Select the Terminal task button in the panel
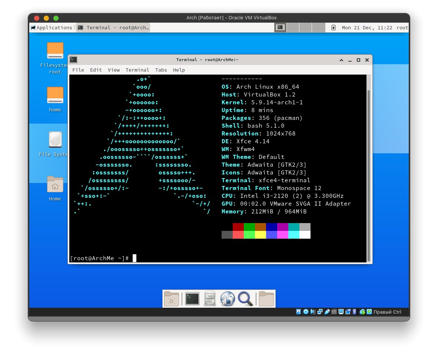This screenshot has height=353, width=438. (x=113, y=27)
